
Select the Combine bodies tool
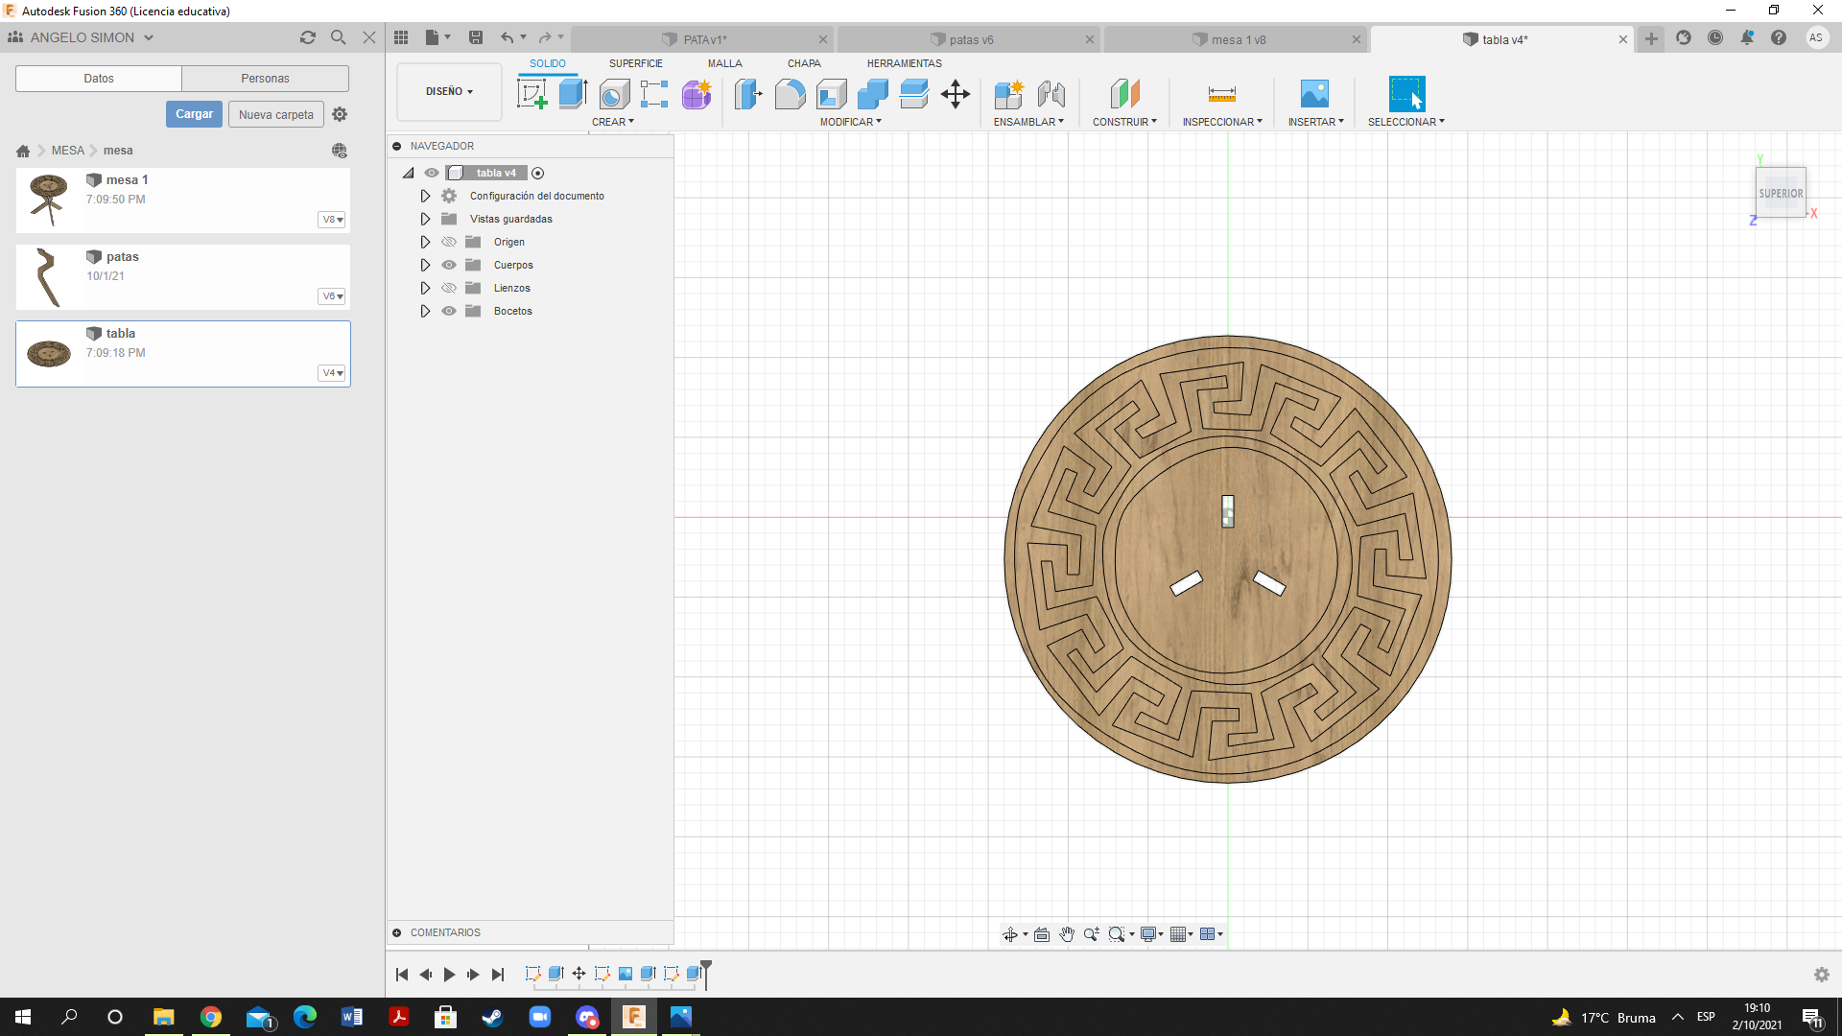click(873, 94)
